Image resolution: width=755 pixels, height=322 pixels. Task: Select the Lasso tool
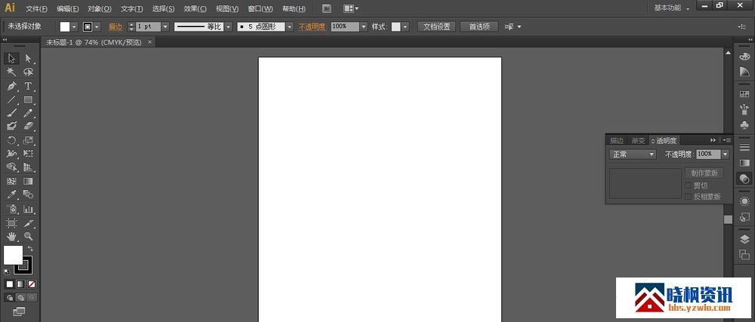[x=28, y=72]
